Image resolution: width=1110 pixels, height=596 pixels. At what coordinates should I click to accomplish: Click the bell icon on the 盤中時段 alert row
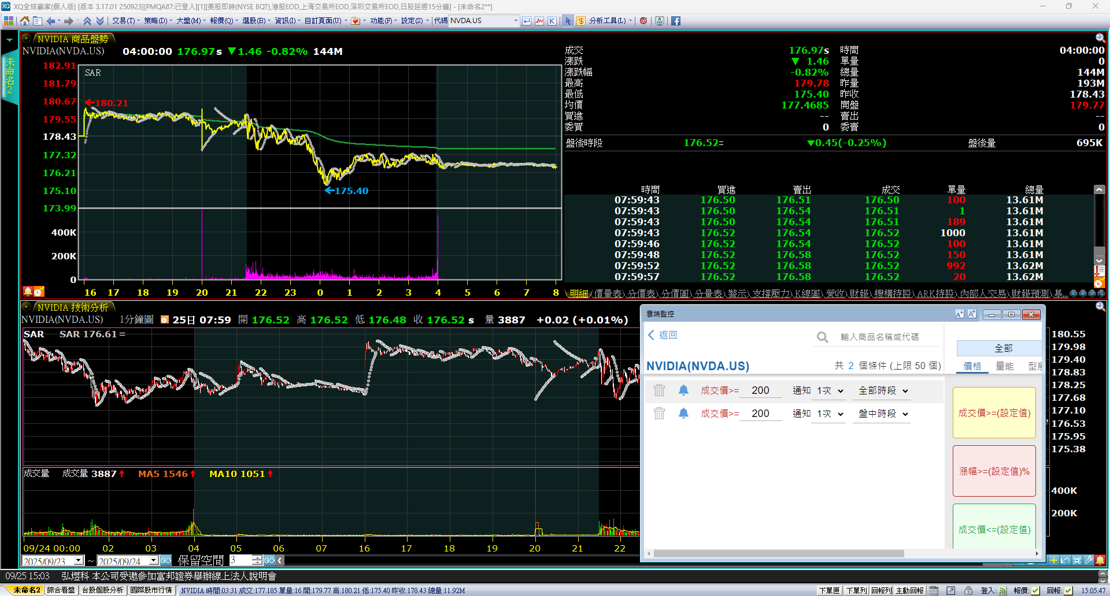[x=683, y=414]
